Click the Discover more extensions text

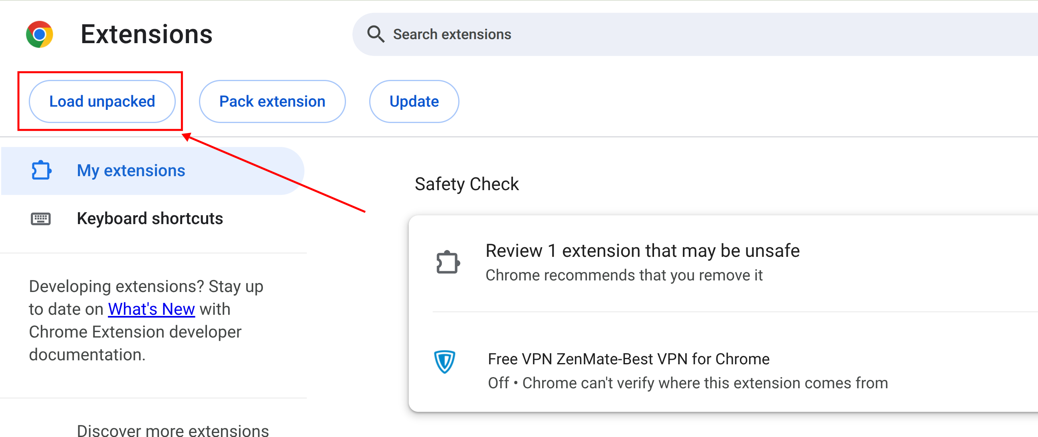click(173, 430)
